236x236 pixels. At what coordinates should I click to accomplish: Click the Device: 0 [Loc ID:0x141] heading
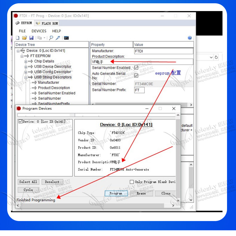point(126,124)
